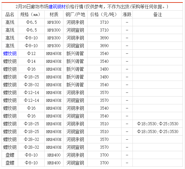The height and width of the screenshot is (169, 185).
Task: Click the first 3710 price cell
Action: [x=104, y=22]
